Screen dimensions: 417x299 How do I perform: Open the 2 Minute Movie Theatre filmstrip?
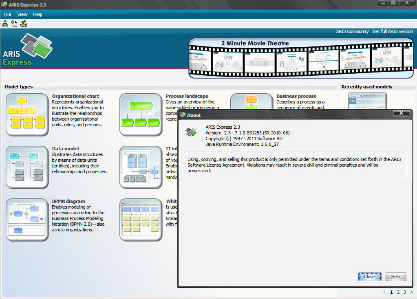301,58
